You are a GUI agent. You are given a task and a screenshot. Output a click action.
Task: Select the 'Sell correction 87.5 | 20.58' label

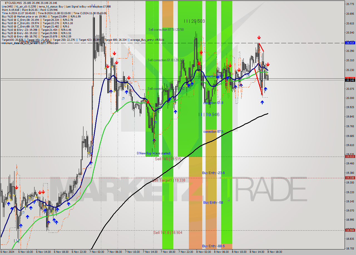pyautogui.click(x=166, y=29)
